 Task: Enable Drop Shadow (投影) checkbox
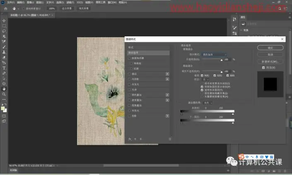coord(129,116)
